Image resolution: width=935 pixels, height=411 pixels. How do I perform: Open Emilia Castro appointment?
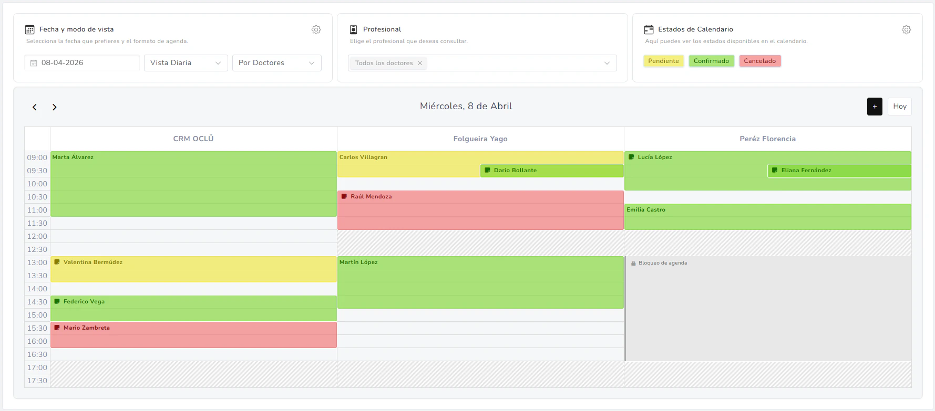(767, 217)
